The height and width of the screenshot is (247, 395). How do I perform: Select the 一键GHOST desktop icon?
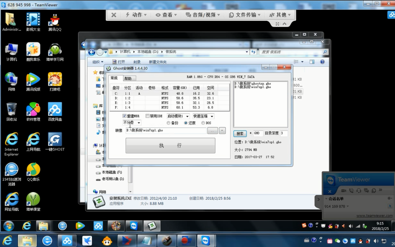(55, 142)
